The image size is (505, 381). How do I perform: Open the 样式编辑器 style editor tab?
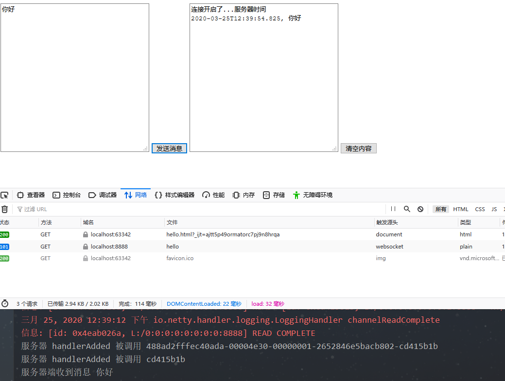point(174,195)
